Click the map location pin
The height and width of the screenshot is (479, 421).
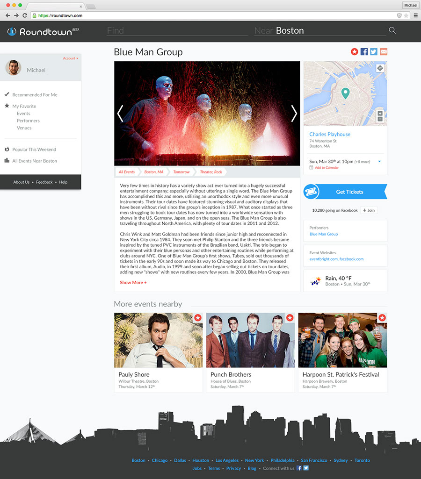pos(345,93)
